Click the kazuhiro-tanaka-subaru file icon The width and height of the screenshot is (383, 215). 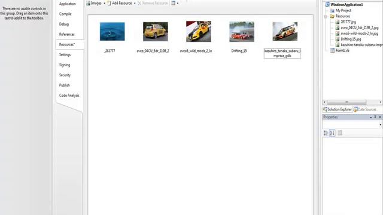(x=338, y=45)
